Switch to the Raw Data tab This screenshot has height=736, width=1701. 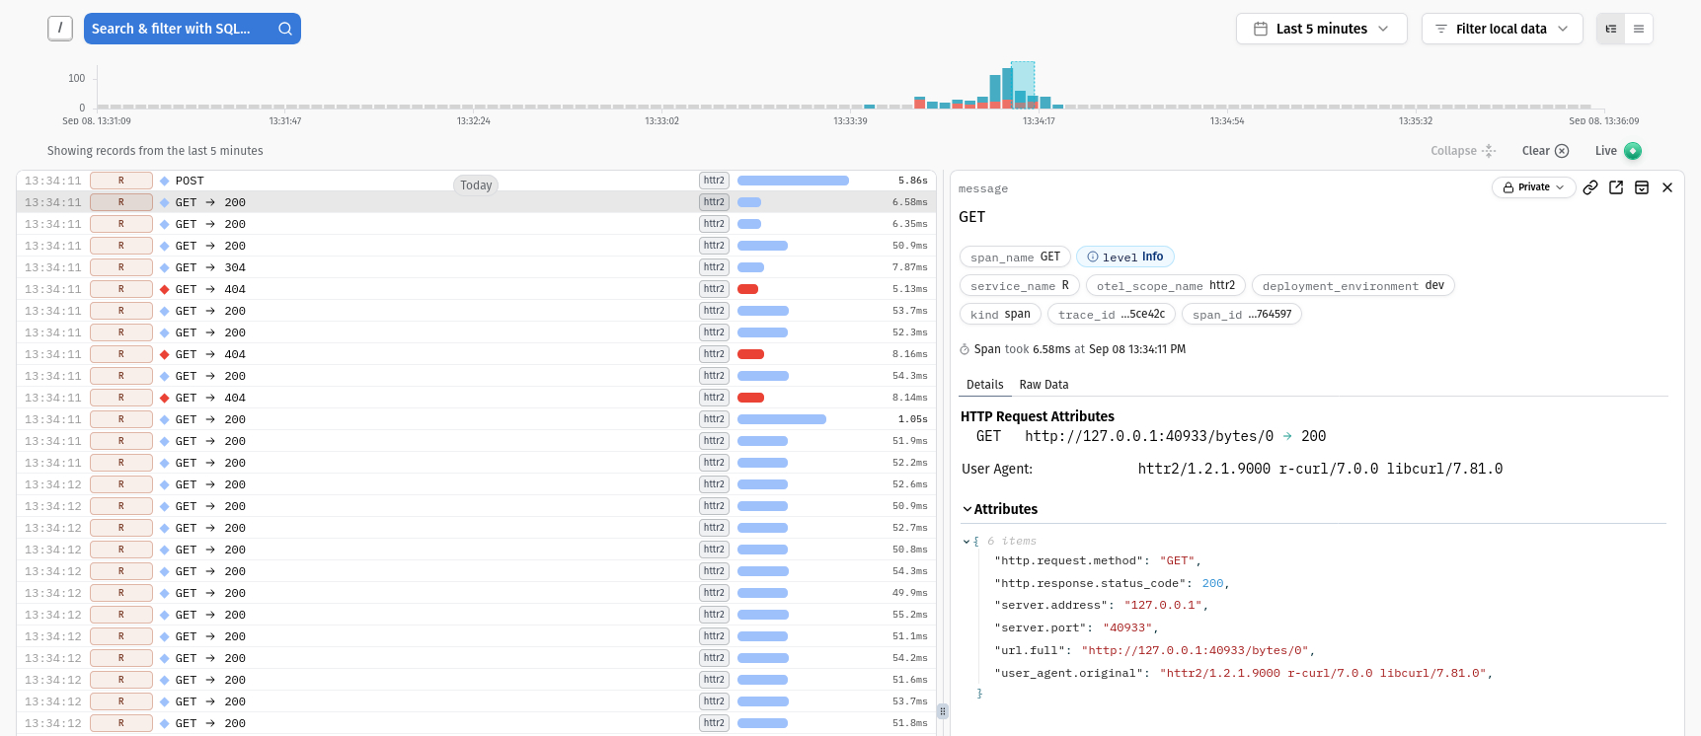point(1044,385)
